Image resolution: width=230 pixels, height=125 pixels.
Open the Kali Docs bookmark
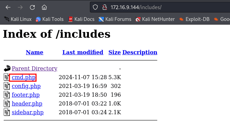pos(81,19)
